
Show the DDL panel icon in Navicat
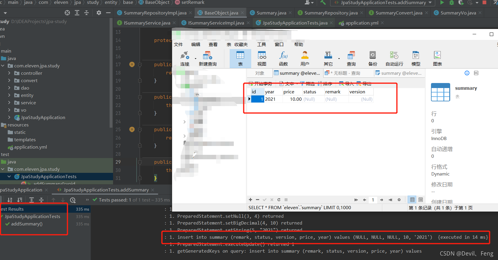tap(476, 73)
